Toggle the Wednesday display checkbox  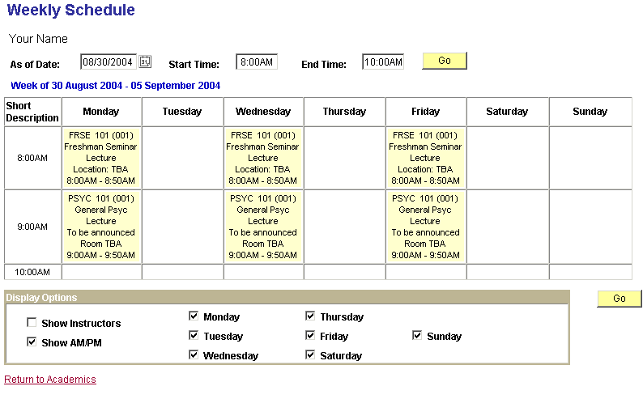point(194,354)
